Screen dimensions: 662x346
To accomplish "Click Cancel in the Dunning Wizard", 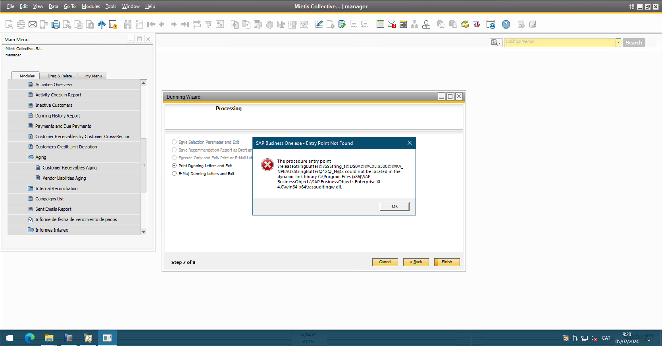I will click(x=385, y=262).
